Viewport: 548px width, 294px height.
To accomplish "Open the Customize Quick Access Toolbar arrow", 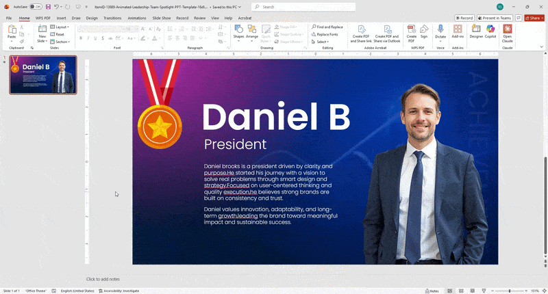I will coord(86,7).
